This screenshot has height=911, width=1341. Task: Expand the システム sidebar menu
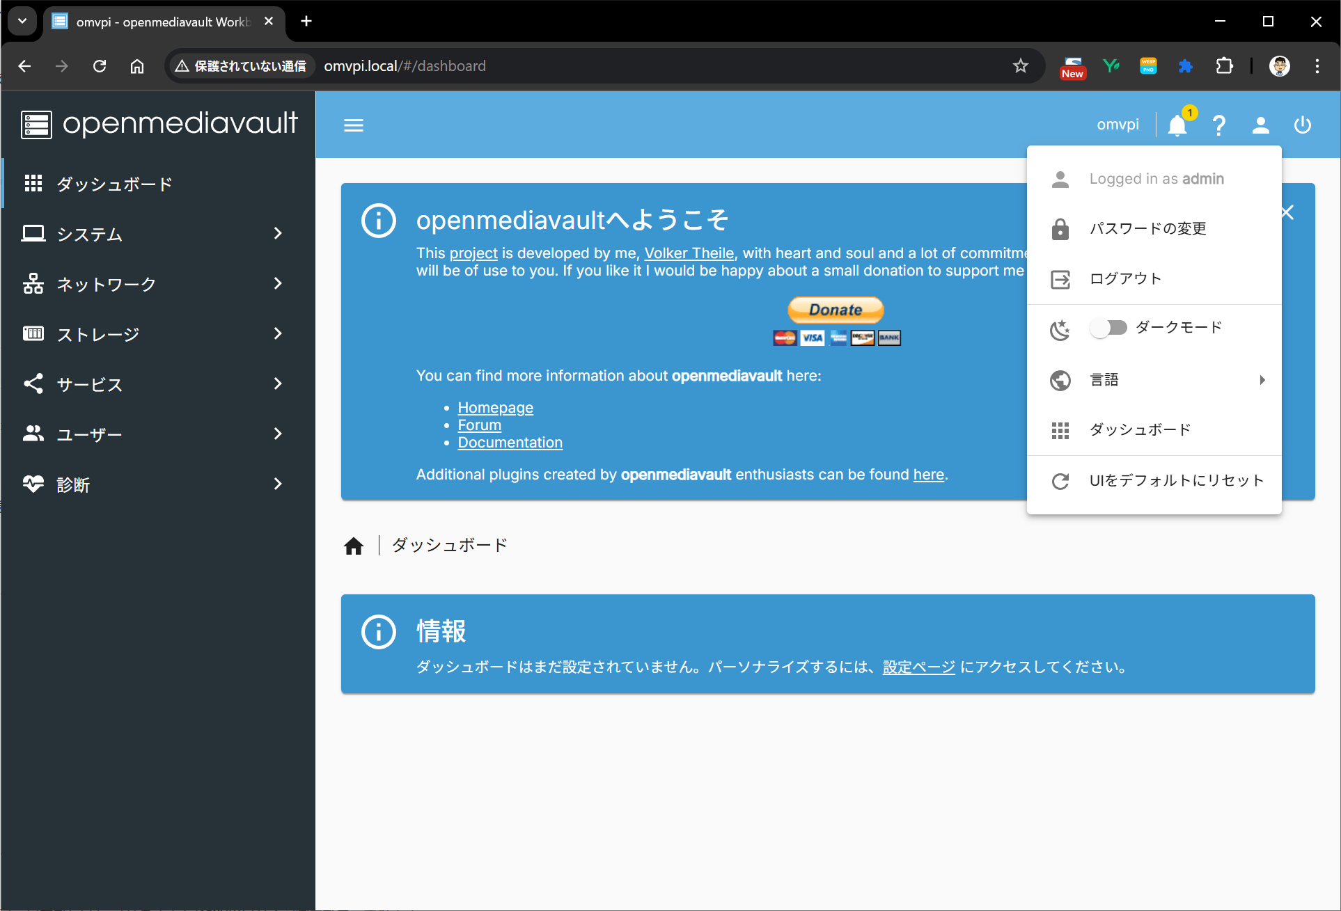point(158,234)
